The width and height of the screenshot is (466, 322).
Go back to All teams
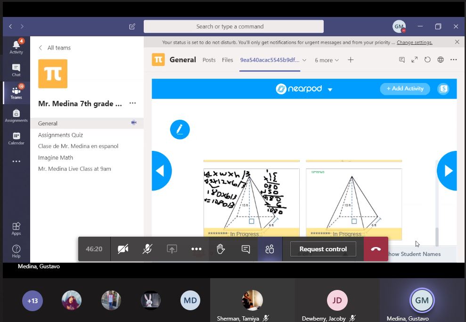click(x=55, y=48)
